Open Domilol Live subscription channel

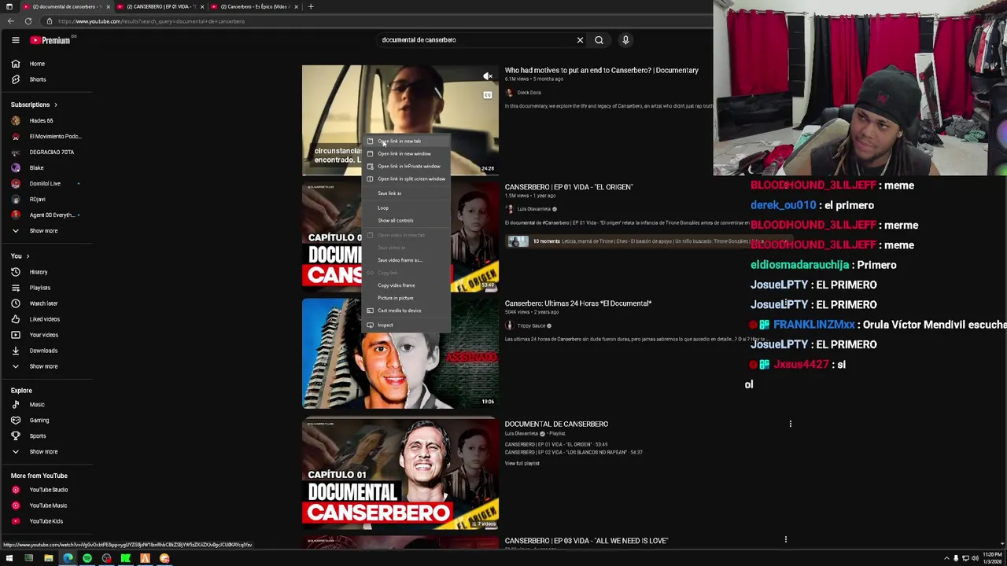coord(46,184)
